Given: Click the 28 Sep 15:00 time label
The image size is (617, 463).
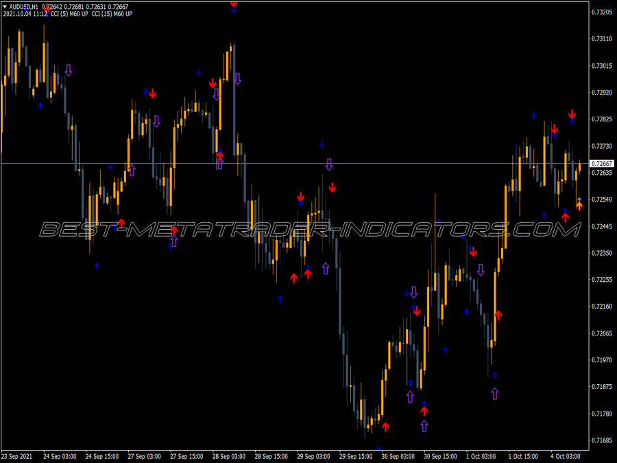Looking at the screenshot, I should [271, 457].
